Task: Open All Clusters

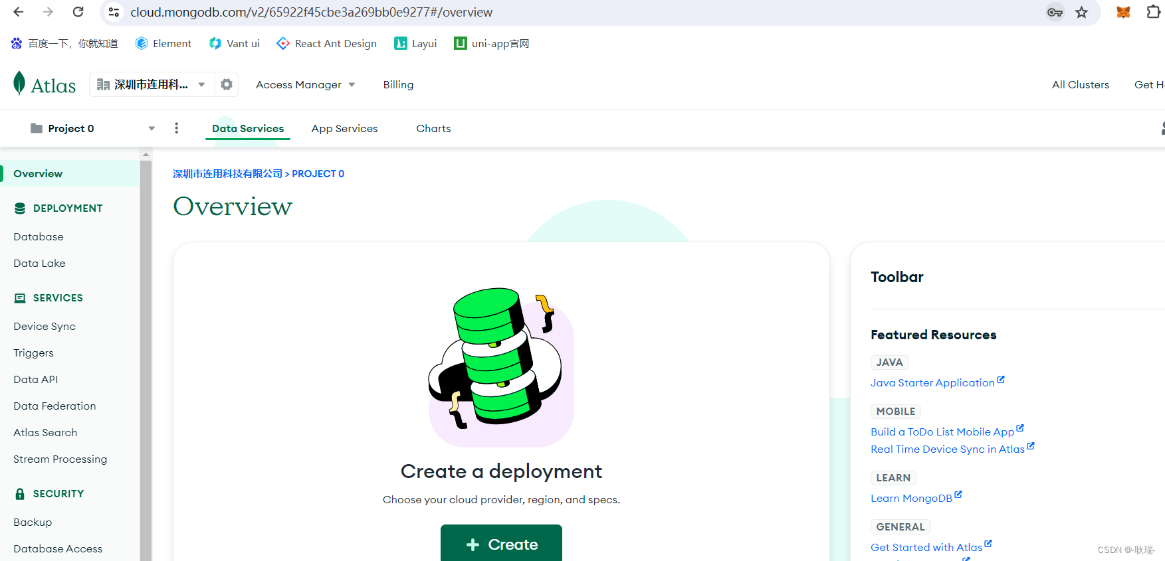Action: pyautogui.click(x=1081, y=84)
